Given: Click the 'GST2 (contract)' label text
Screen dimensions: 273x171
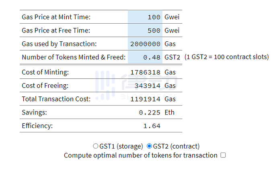Looking at the screenshot, I should tap(176, 146).
